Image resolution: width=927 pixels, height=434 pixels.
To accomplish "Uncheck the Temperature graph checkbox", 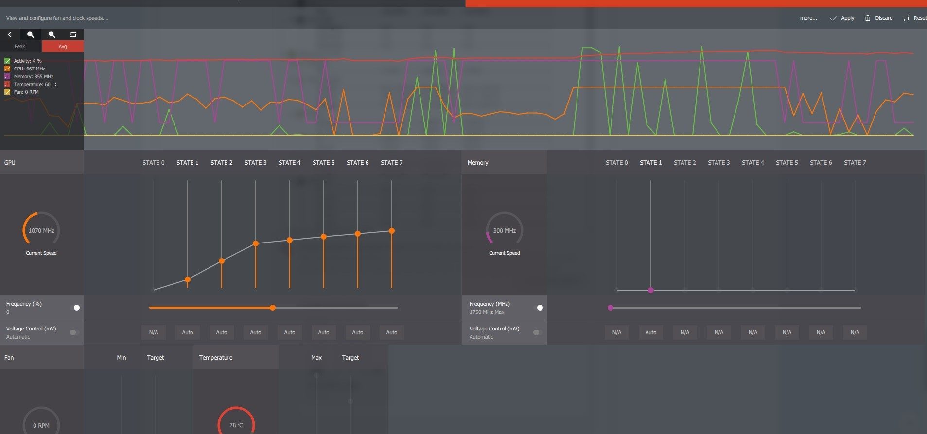I will [7, 84].
